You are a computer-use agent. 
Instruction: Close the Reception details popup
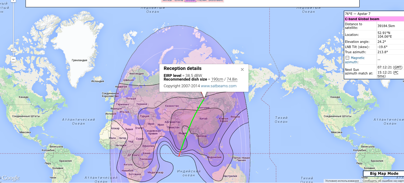242,69
